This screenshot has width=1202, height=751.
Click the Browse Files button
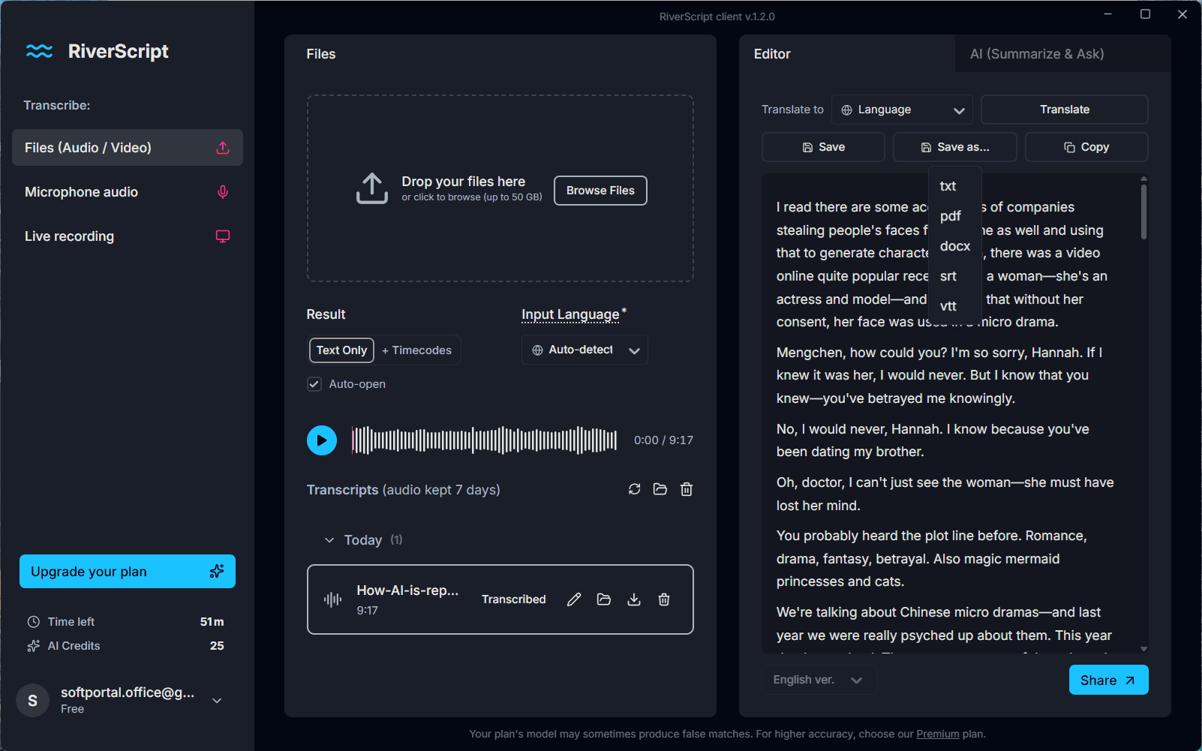pos(600,191)
